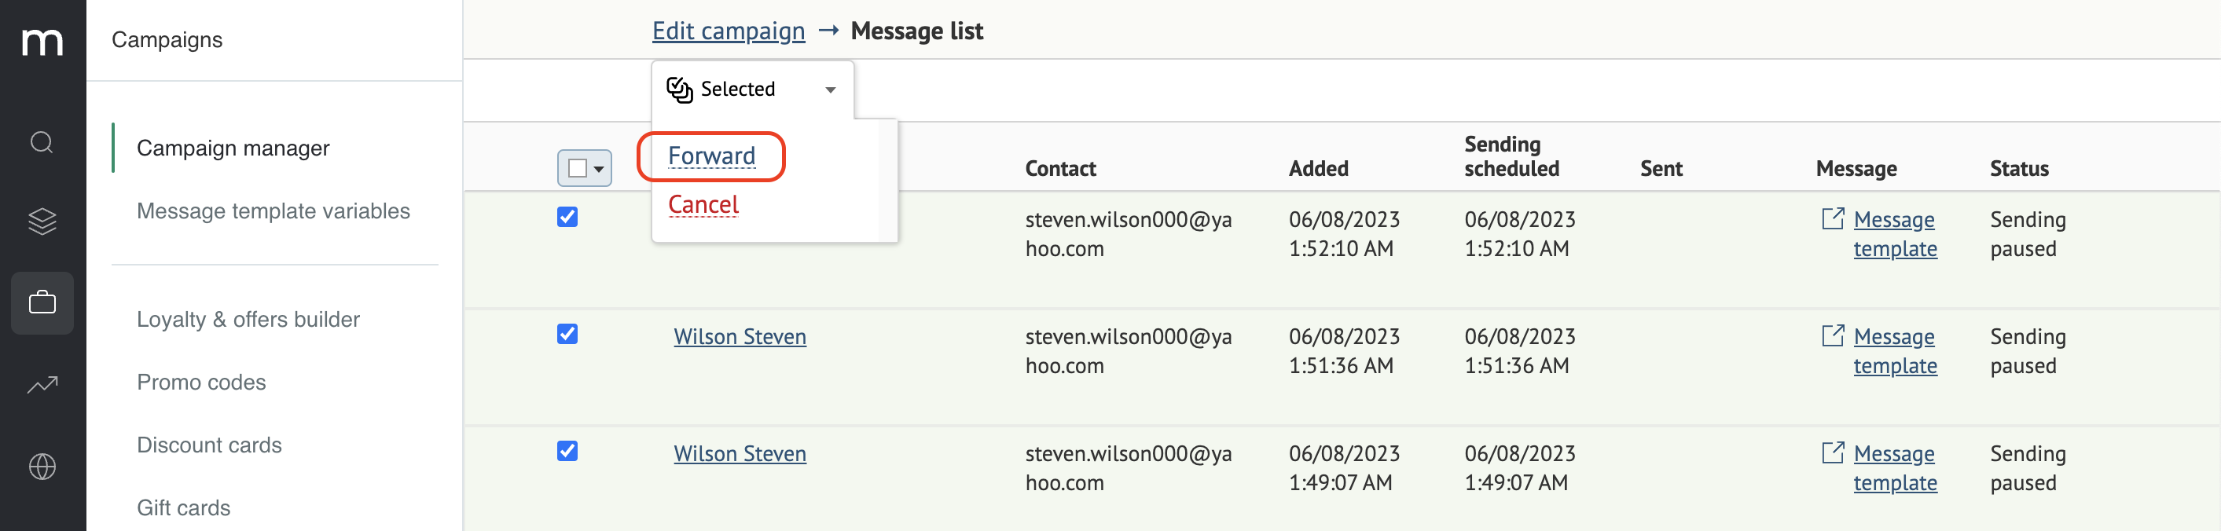Open the search icon in sidebar
2221x531 pixels.
coord(42,142)
